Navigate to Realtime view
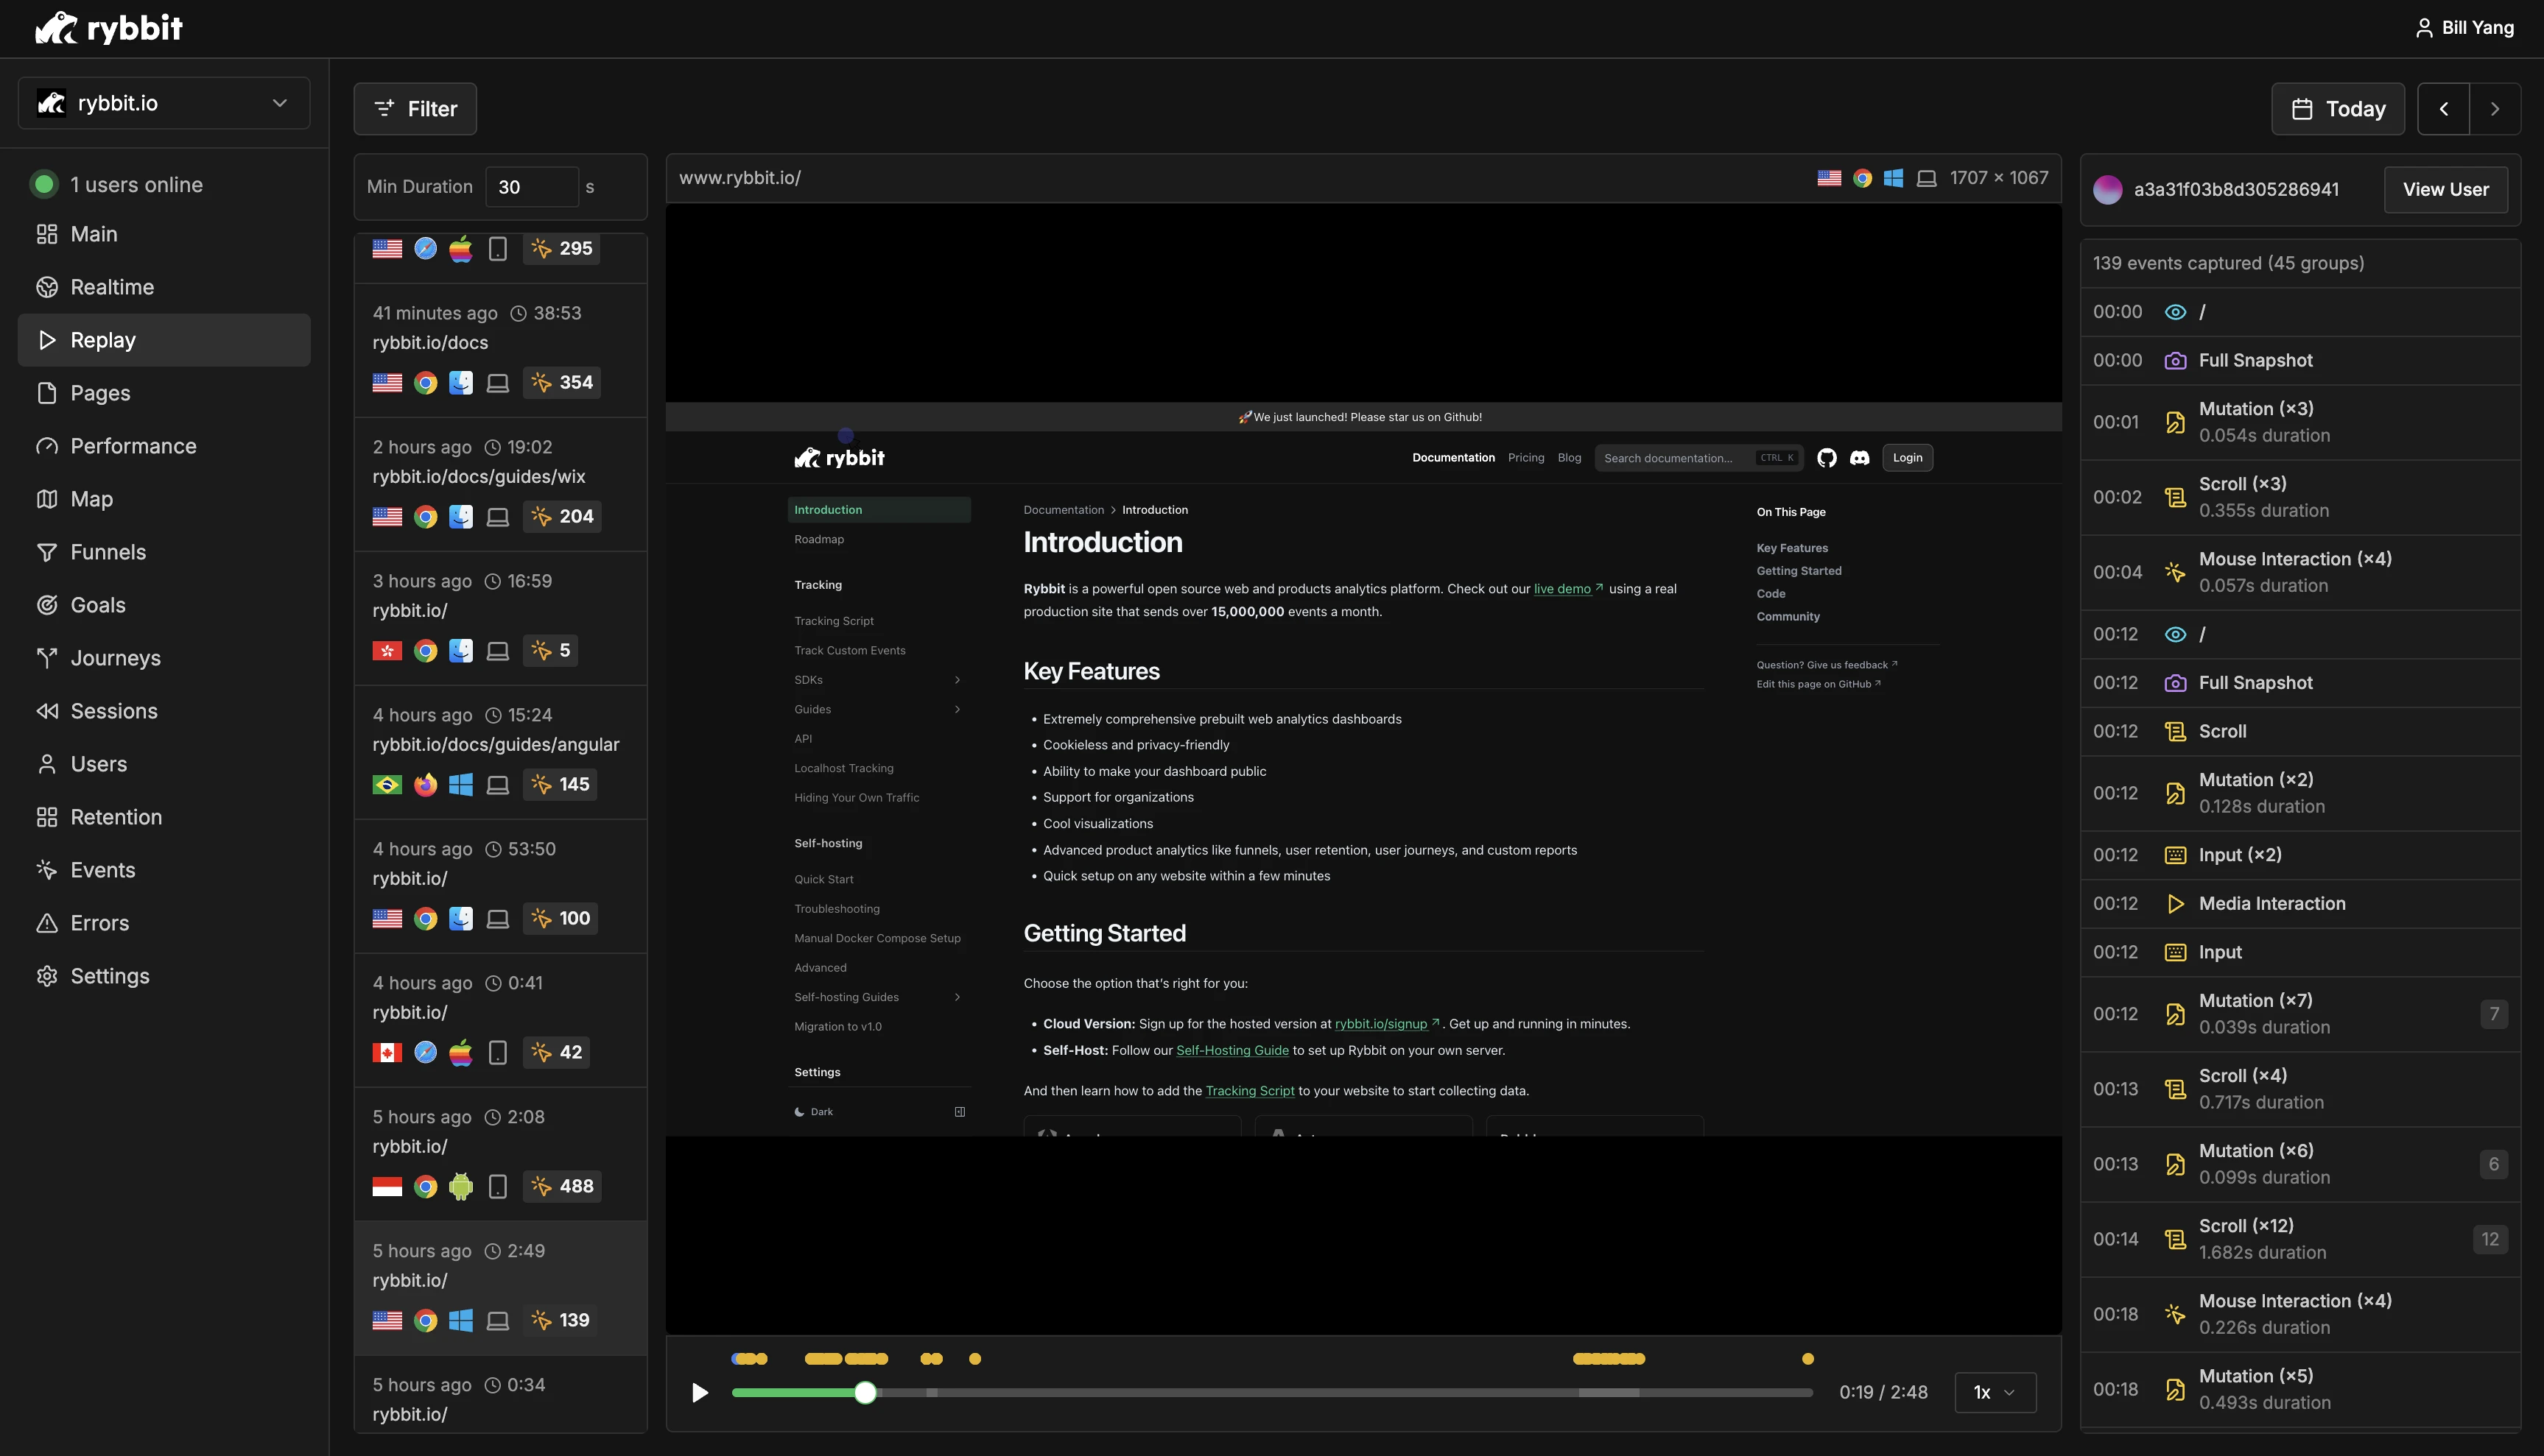The width and height of the screenshot is (2544, 1456). (164, 287)
